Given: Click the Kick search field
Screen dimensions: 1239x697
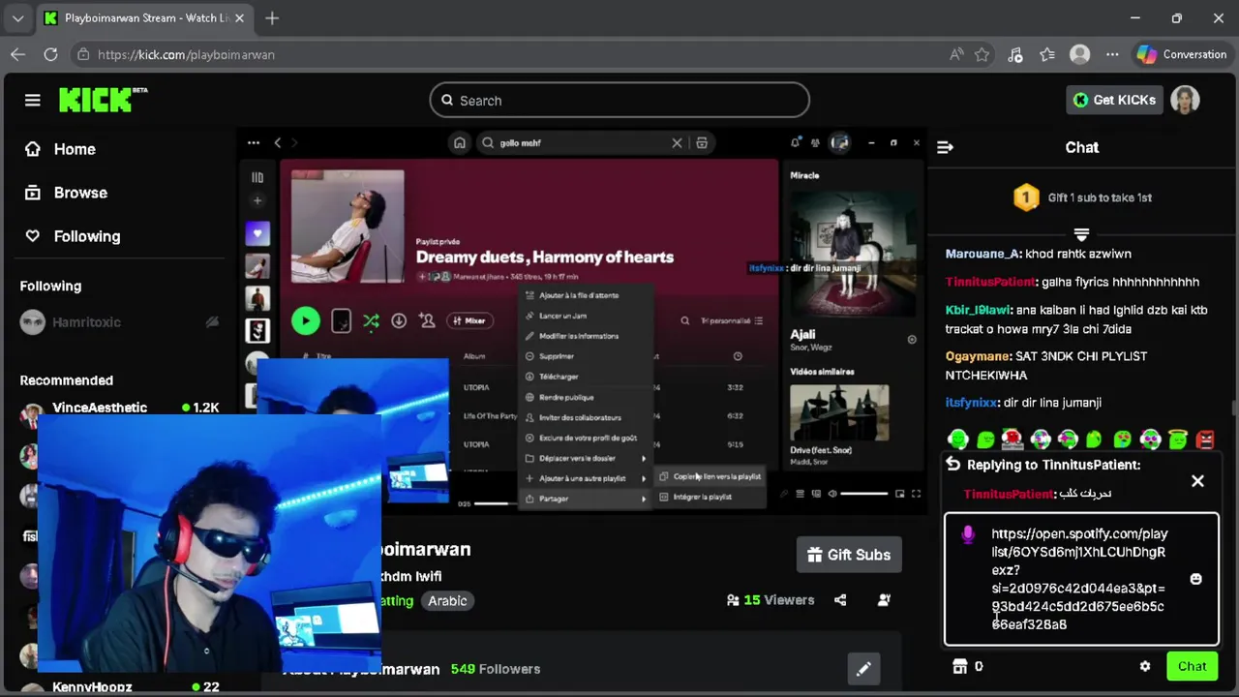Looking at the screenshot, I should (619, 100).
